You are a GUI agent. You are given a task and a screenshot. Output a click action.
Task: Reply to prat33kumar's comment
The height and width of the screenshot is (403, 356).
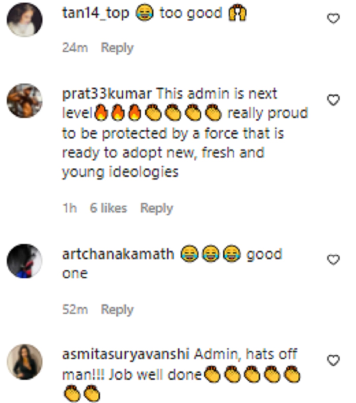coord(156,208)
